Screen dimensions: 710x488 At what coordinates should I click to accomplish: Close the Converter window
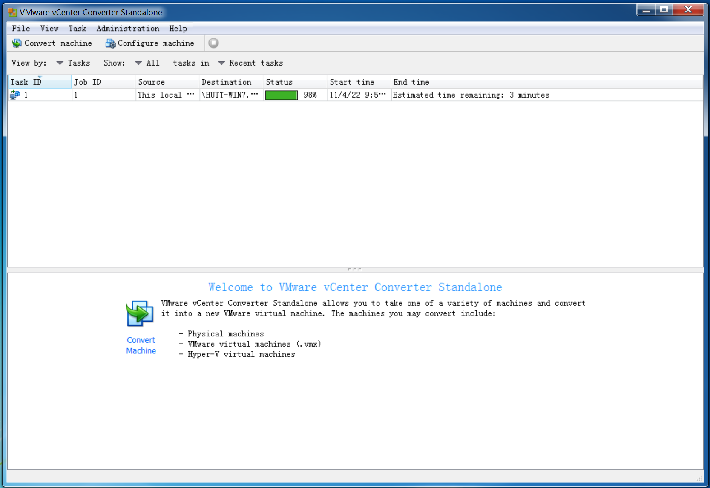pyautogui.click(x=688, y=10)
